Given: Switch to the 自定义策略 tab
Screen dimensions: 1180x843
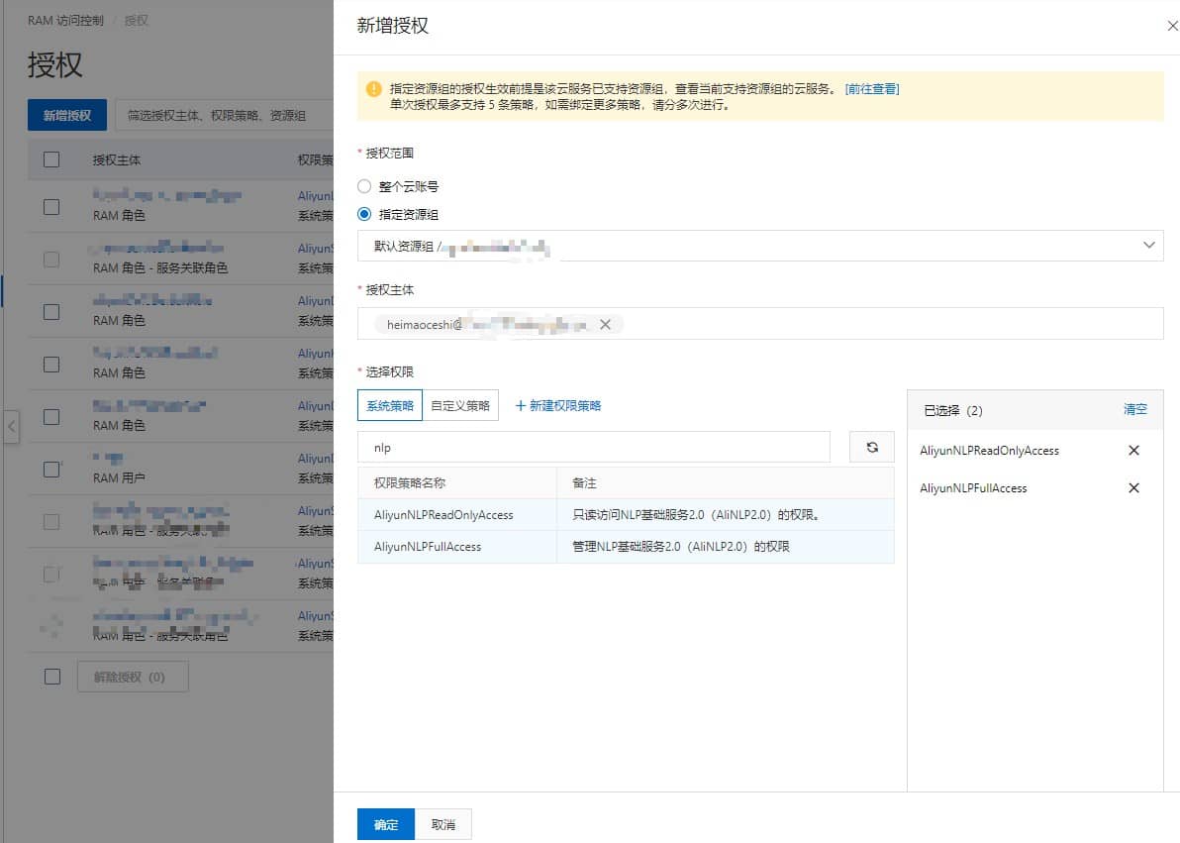Looking at the screenshot, I should (x=460, y=405).
